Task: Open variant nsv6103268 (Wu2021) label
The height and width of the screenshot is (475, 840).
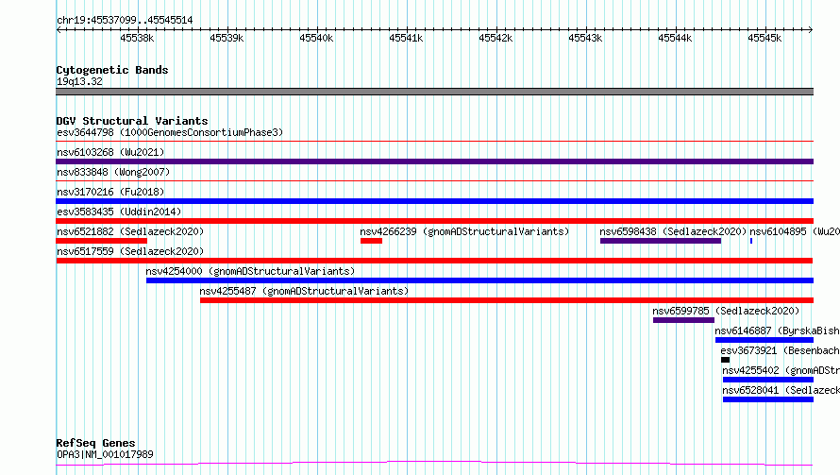Action: click(110, 152)
